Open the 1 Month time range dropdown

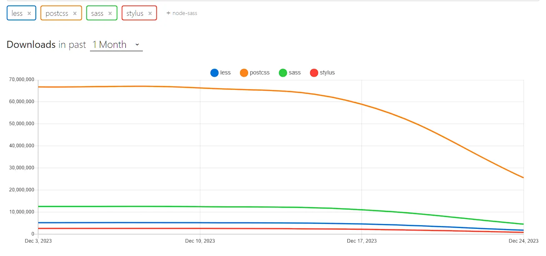[116, 45]
